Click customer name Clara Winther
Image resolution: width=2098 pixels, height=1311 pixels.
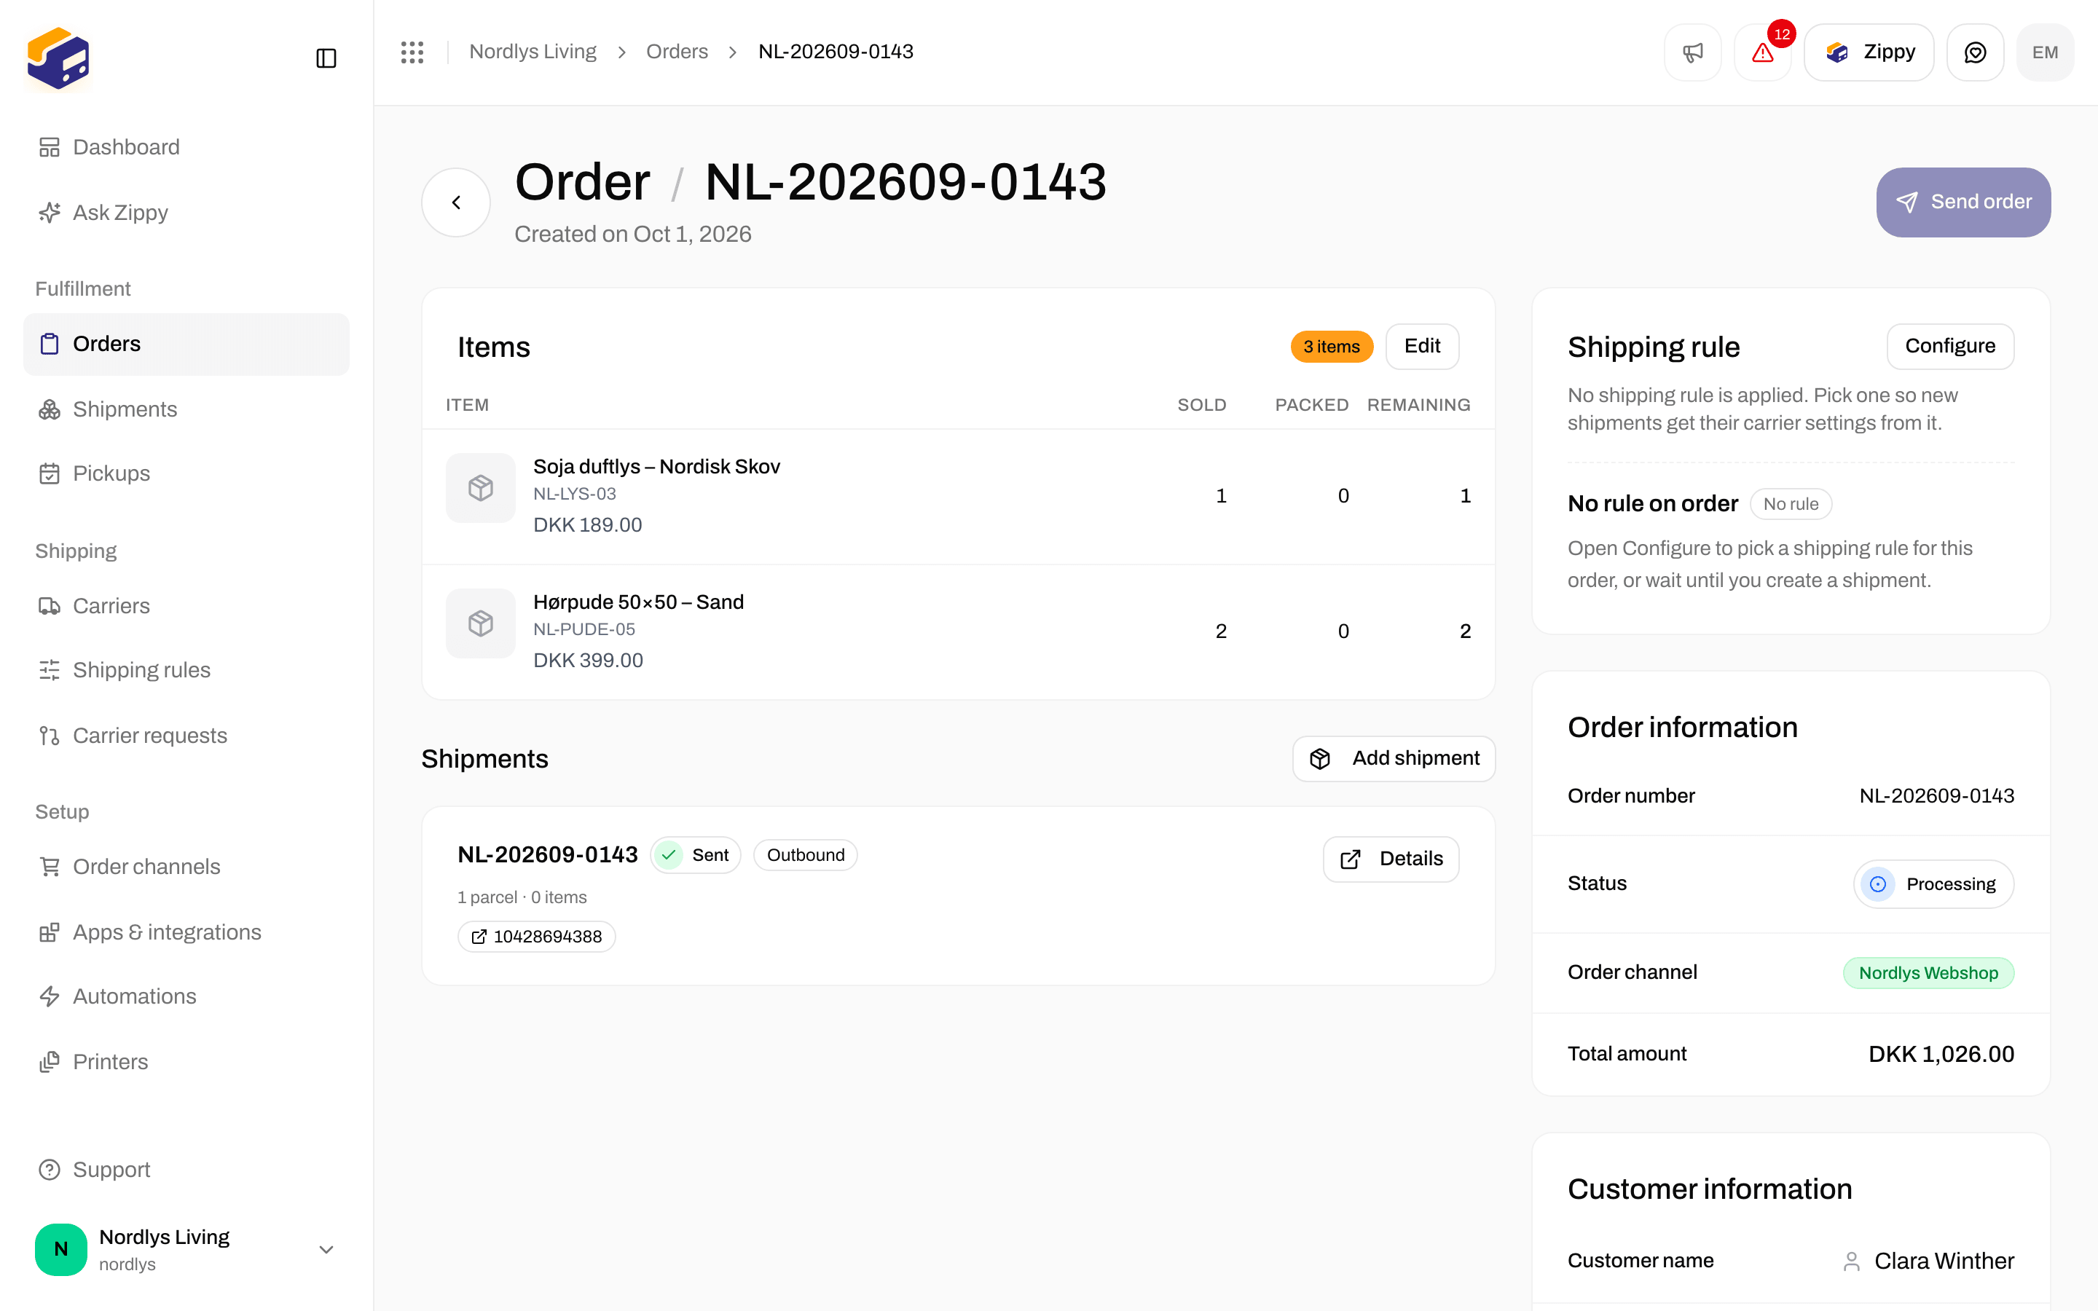1944,1261
